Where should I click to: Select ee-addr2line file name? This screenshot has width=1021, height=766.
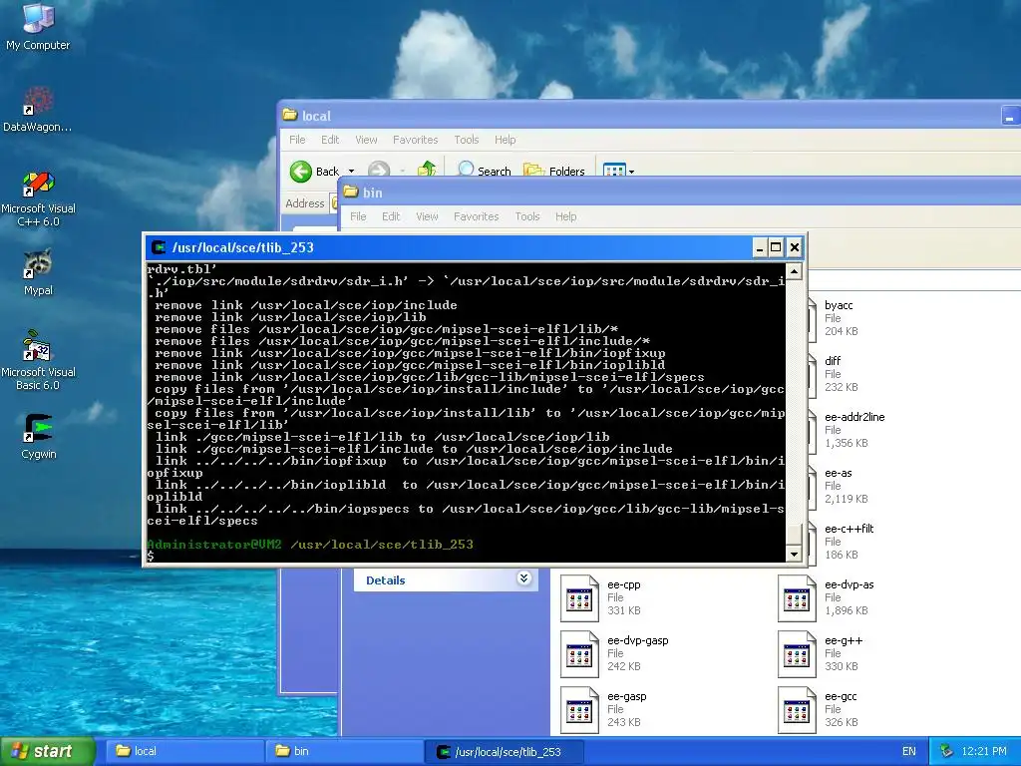point(854,417)
